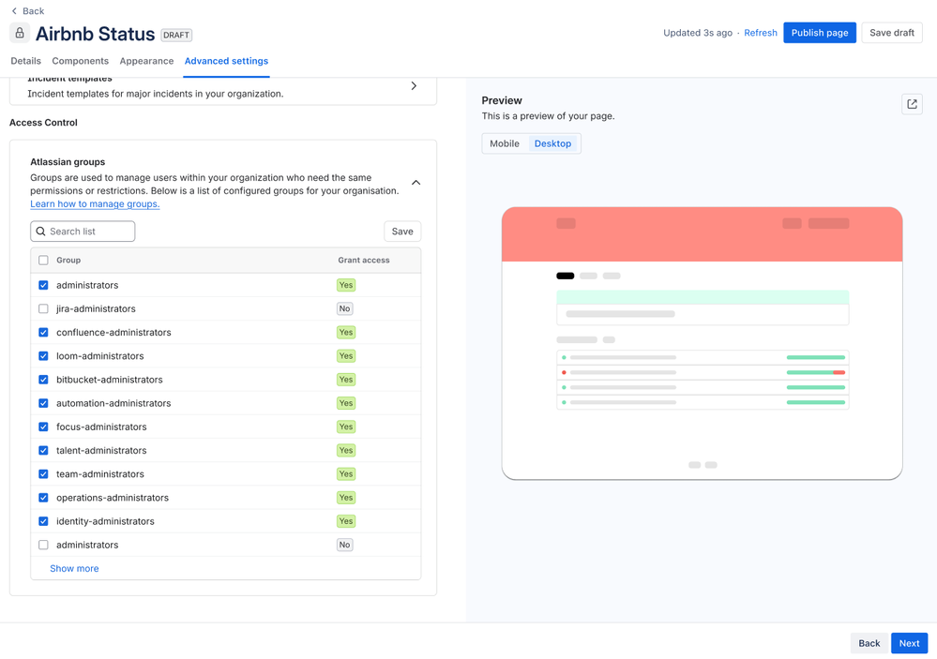Viewport: 937px width, 659px height.
Task: Click the No badge for jira-administrators
Action: (x=345, y=309)
